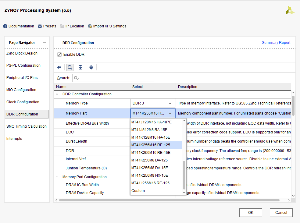
Task: Click the dropdown list vertical scrollbar thumb
Action: tap(184, 175)
